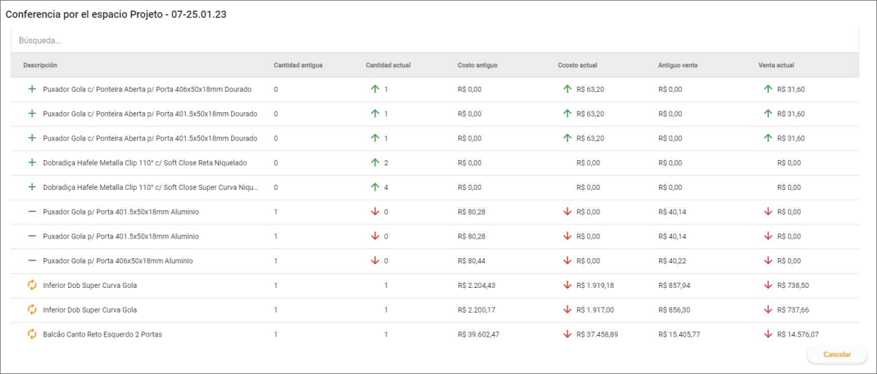Click the Venta actual column header
The height and width of the screenshot is (374, 877).
coord(776,66)
